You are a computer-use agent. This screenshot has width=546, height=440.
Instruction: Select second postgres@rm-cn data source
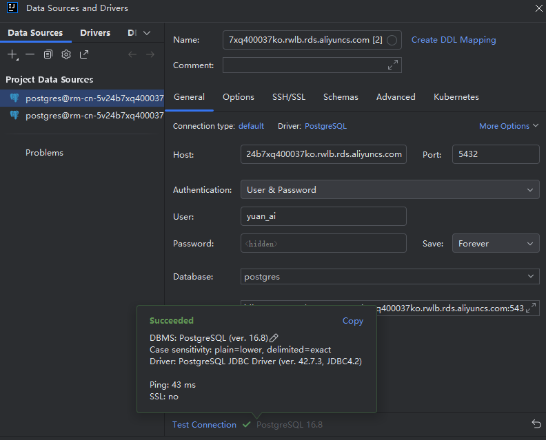pyautogui.click(x=82, y=116)
